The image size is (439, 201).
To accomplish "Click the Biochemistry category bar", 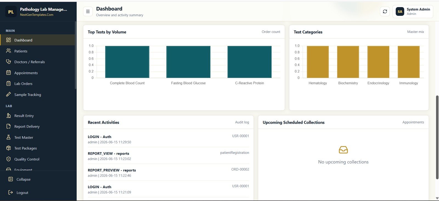I will (x=348, y=62).
